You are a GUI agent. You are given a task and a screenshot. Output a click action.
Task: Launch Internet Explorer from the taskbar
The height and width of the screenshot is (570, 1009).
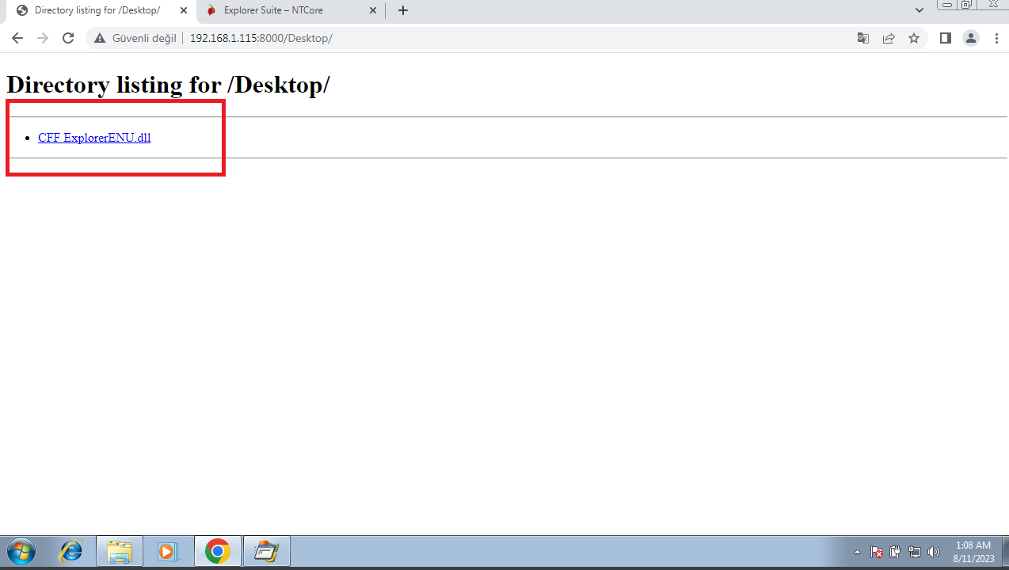tap(71, 551)
